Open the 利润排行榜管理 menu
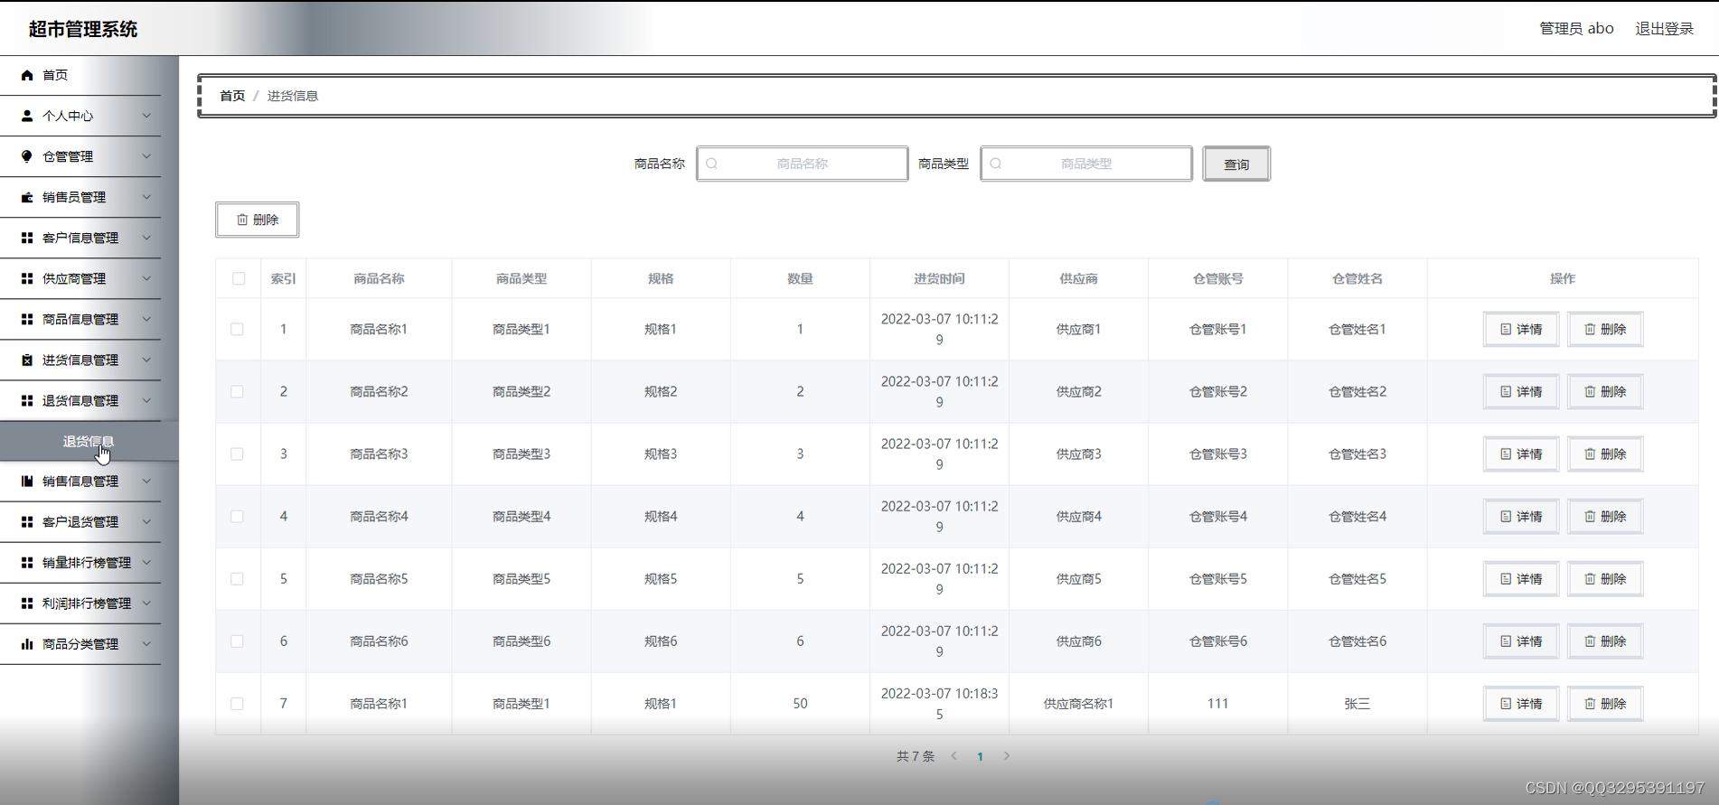Viewport: 1719px width, 805px height. pyautogui.click(x=80, y=603)
